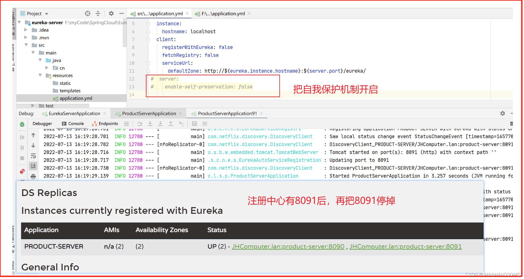Switch to Debugger tab
Viewport: 524px width, 279px height.
42,124
